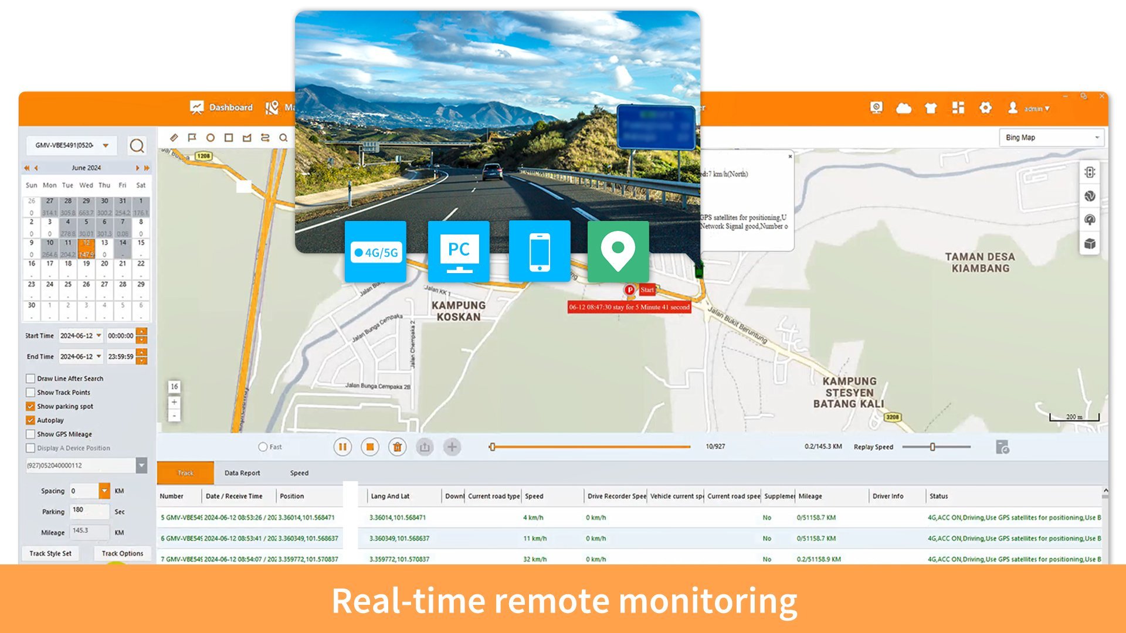This screenshot has height=633, width=1126.
Task: Click the globe layer icon on map
Action: [x=1090, y=196]
